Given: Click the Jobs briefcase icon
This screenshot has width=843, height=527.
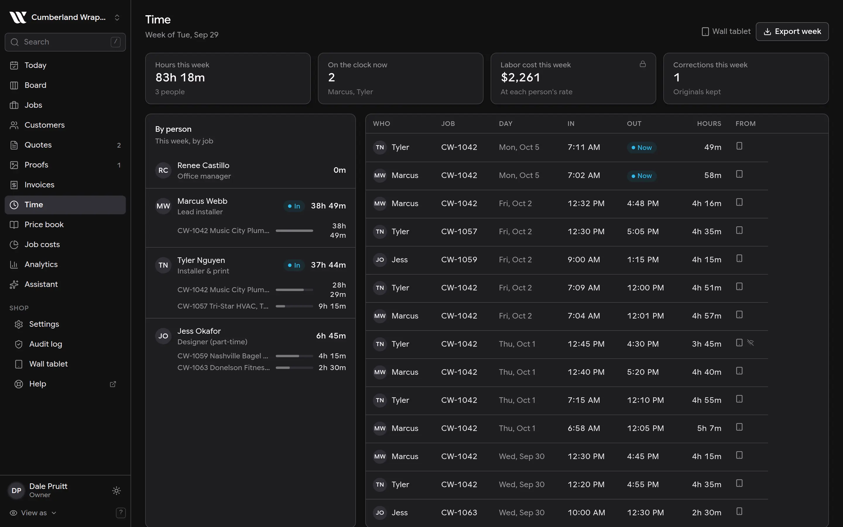Looking at the screenshot, I should 14,105.
